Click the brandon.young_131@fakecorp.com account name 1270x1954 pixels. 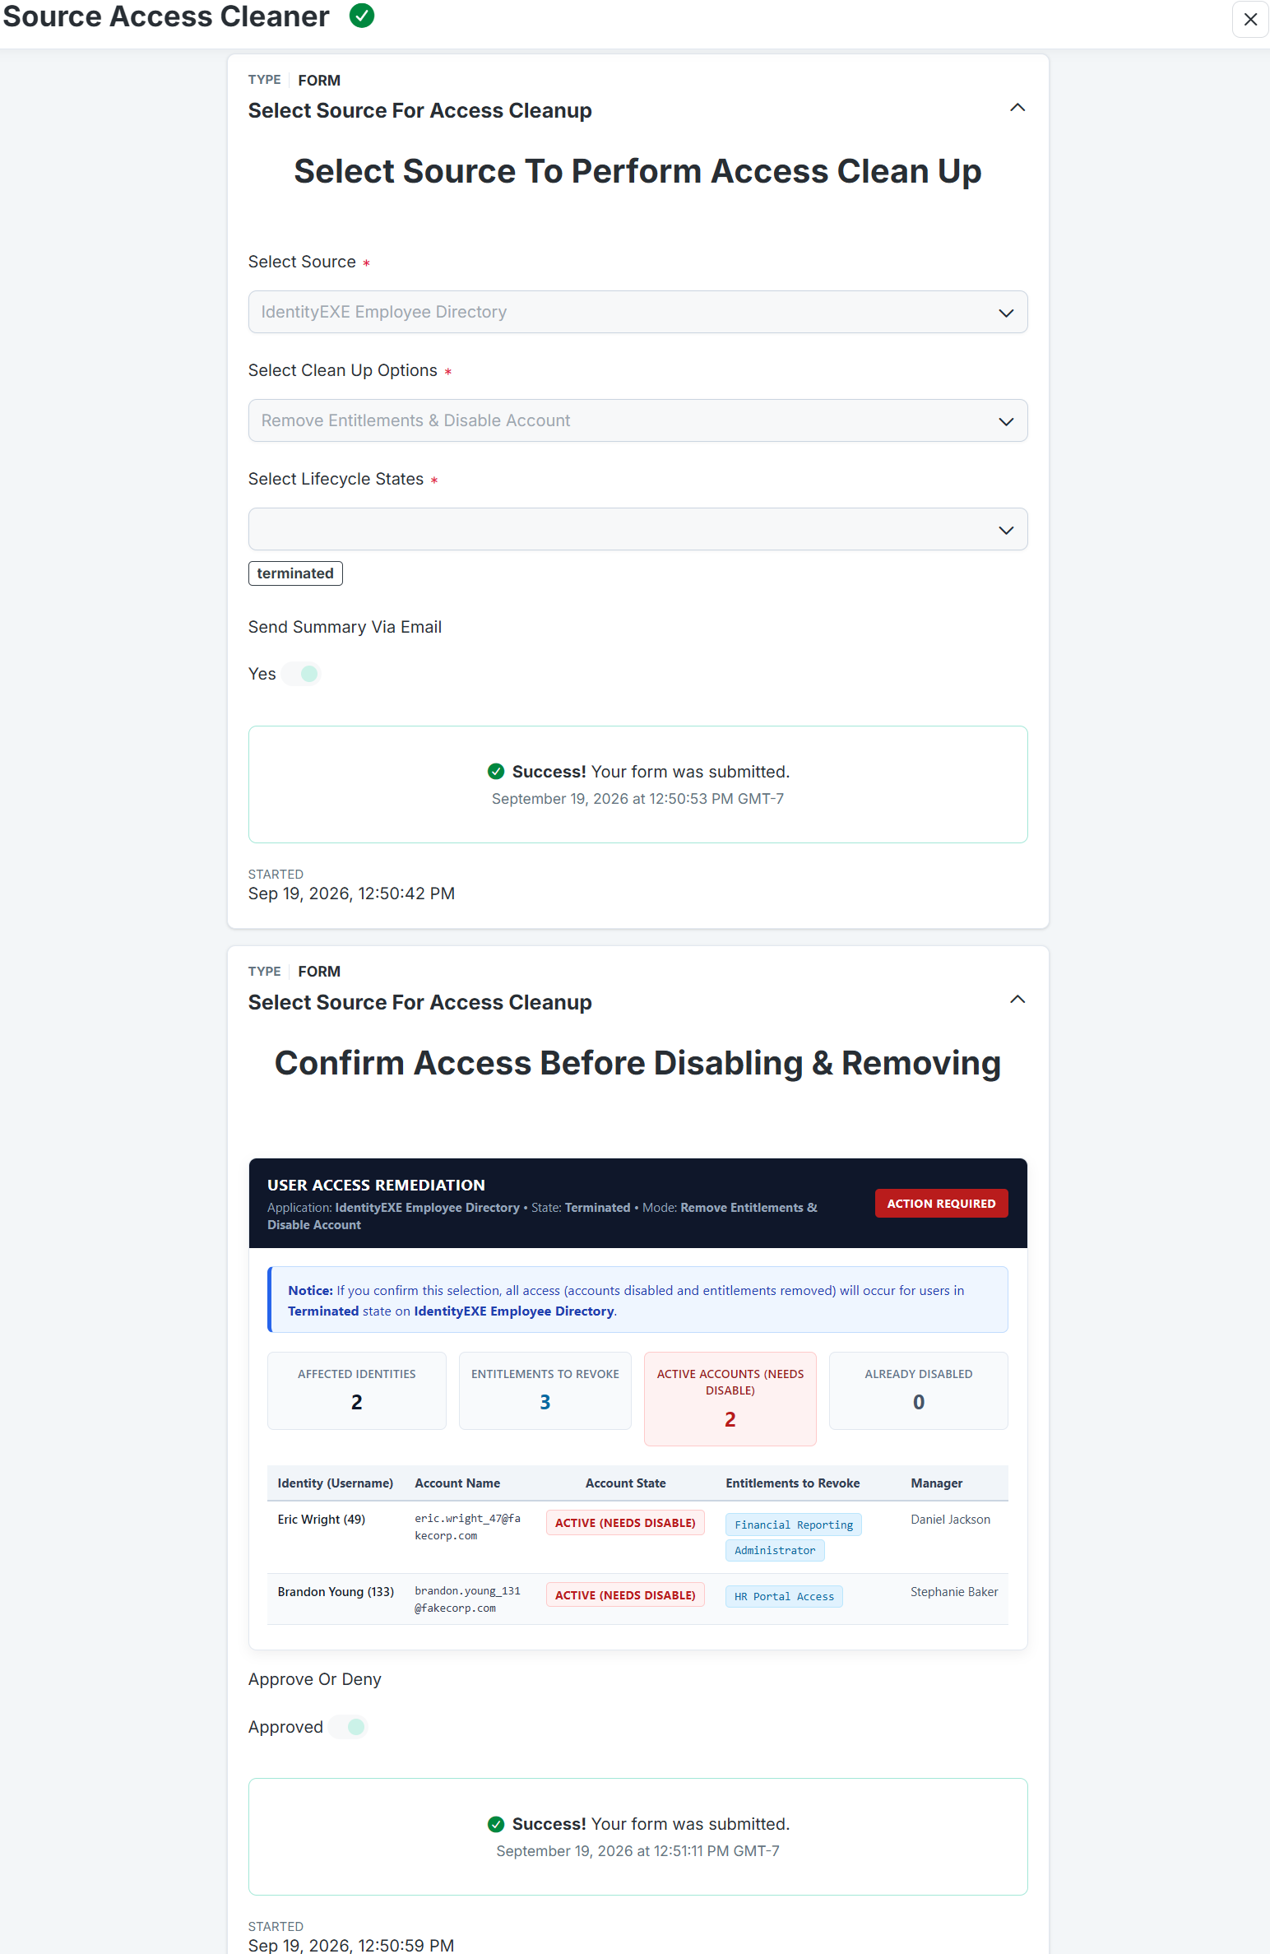(467, 1599)
